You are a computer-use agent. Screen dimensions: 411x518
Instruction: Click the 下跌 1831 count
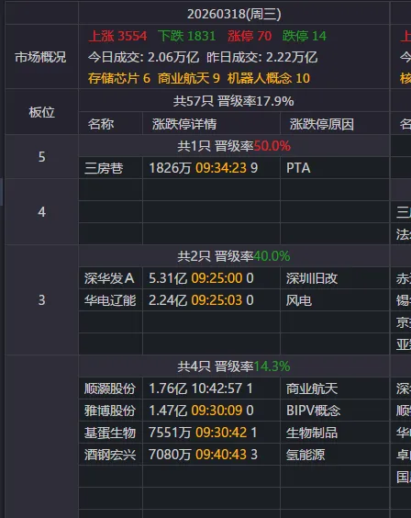coord(187,36)
